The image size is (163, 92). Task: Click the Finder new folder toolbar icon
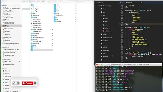(x=60, y=2)
